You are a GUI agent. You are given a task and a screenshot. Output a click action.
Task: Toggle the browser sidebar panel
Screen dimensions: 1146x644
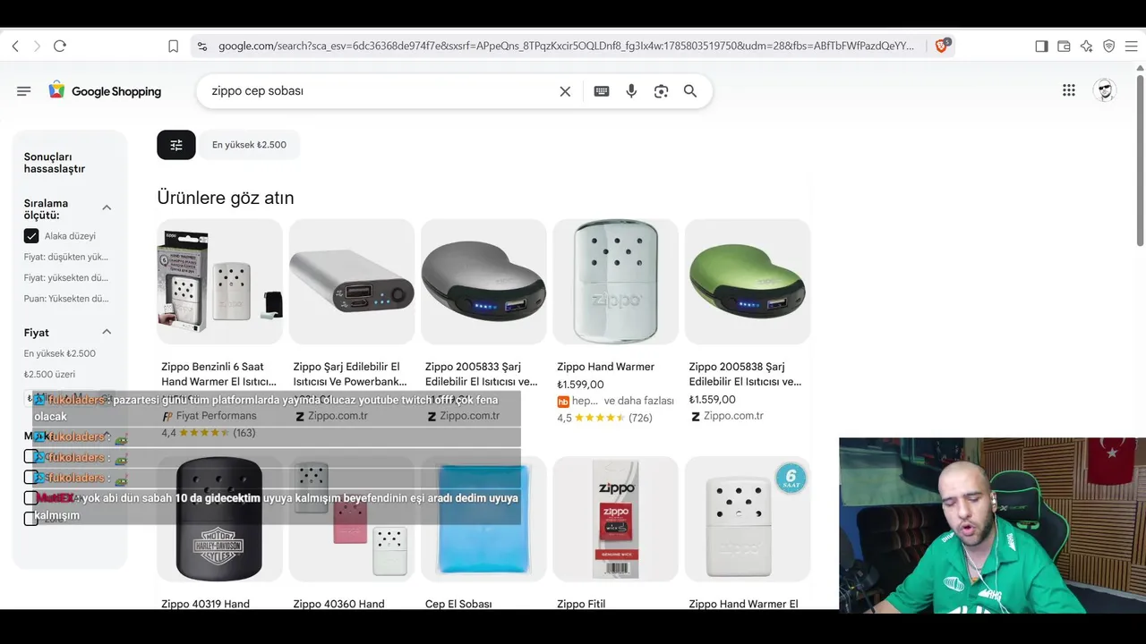pos(1041,46)
